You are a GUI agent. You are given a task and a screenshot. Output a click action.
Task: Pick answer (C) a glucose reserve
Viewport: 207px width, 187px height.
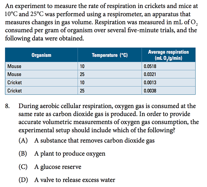[x=58, y=167]
